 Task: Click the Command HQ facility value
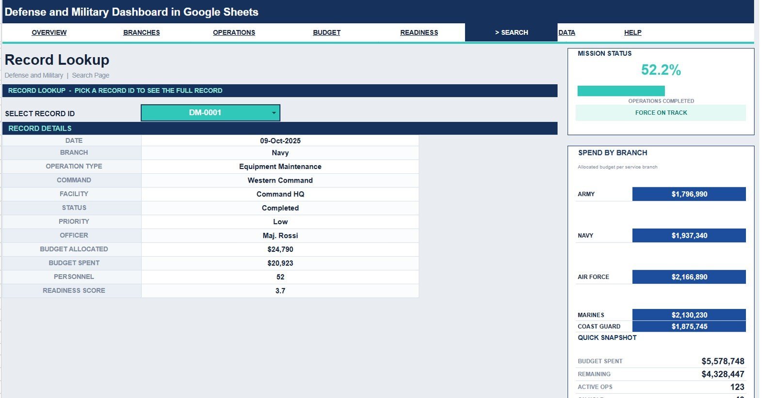point(280,194)
